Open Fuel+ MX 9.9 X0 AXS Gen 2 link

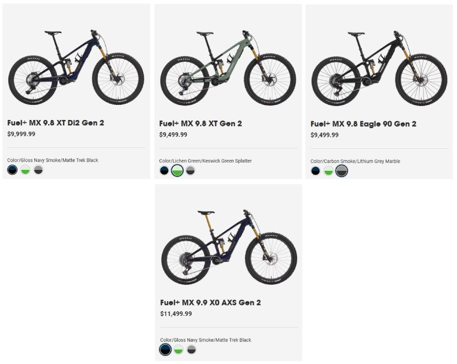click(x=211, y=303)
